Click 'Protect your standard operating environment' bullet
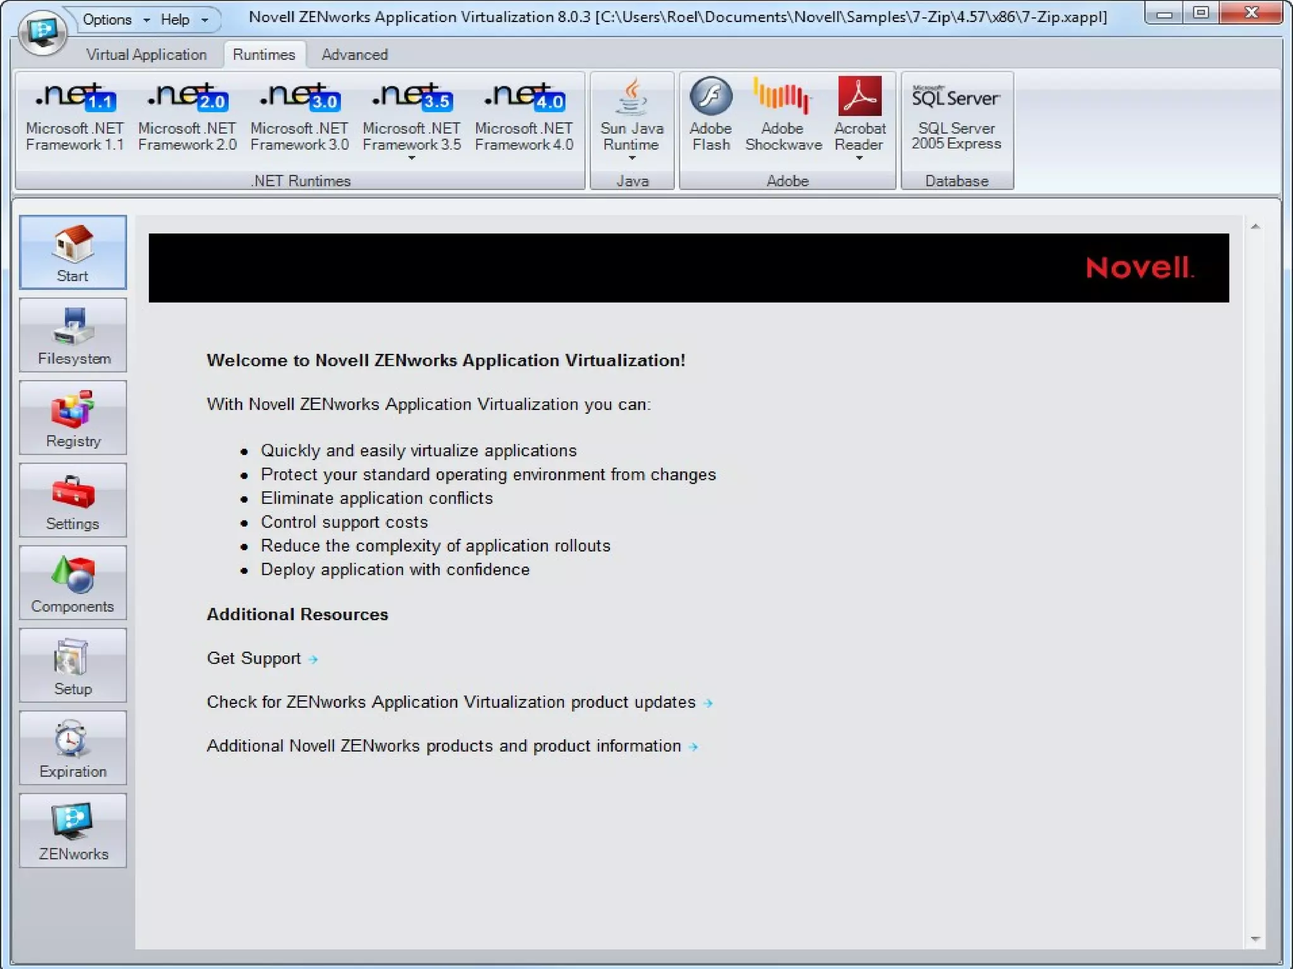Image resolution: width=1293 pixels, height=969 pixels. click(488, 474)
